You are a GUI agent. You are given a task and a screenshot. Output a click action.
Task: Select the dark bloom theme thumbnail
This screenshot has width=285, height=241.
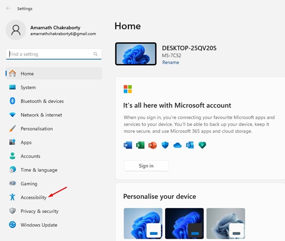pyautogui.click(x=184, y=223)
